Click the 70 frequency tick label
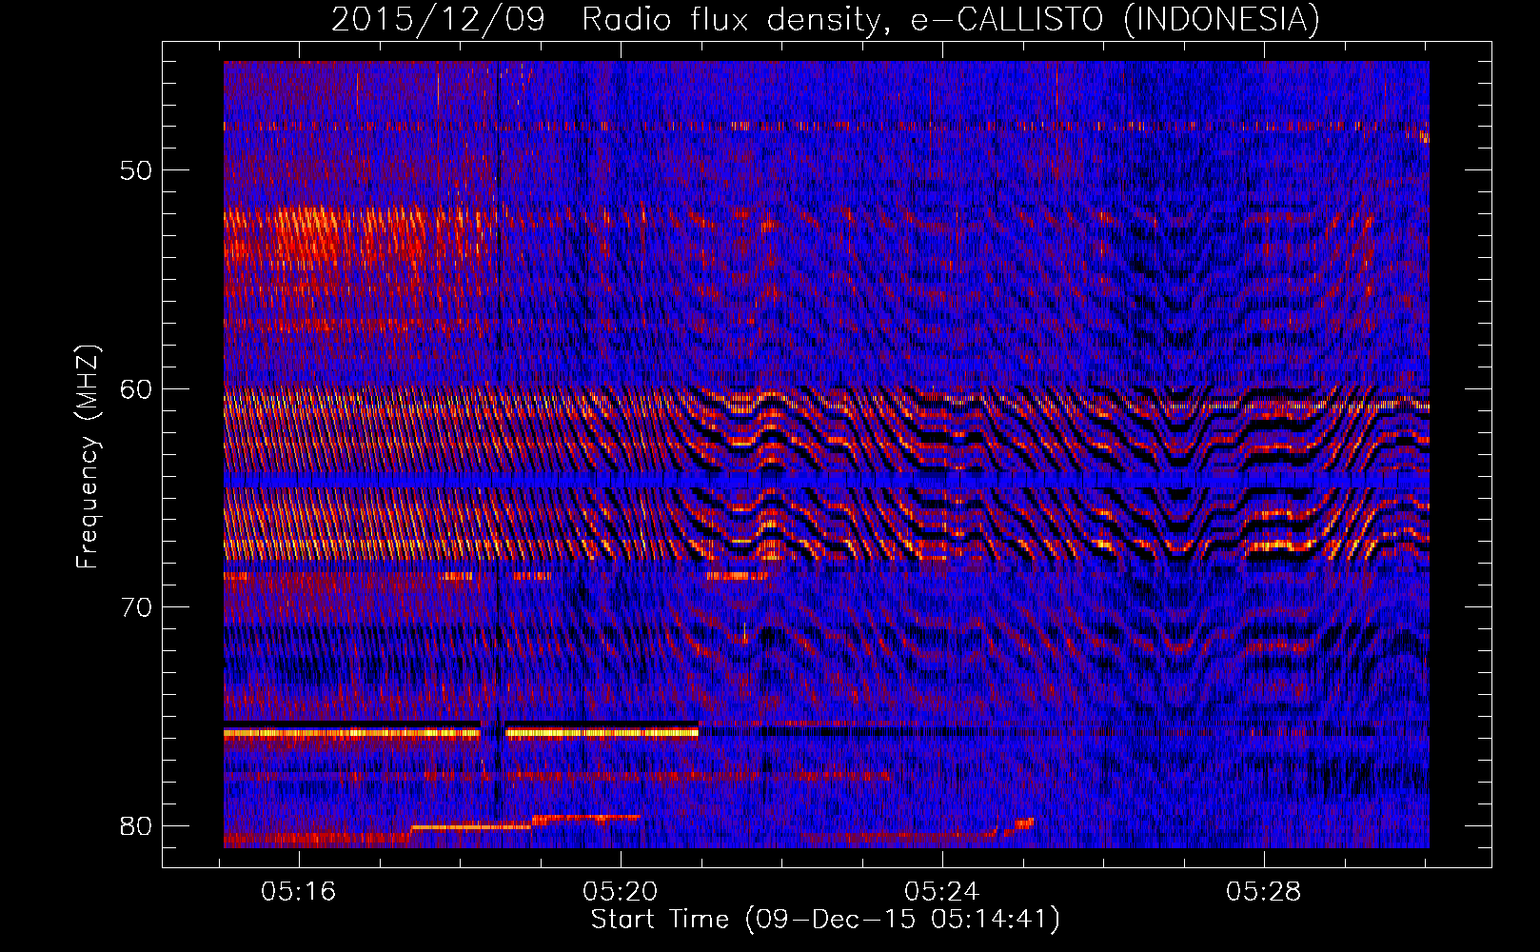The height and width of the screenshot is (952, 1540). [137, 607]
